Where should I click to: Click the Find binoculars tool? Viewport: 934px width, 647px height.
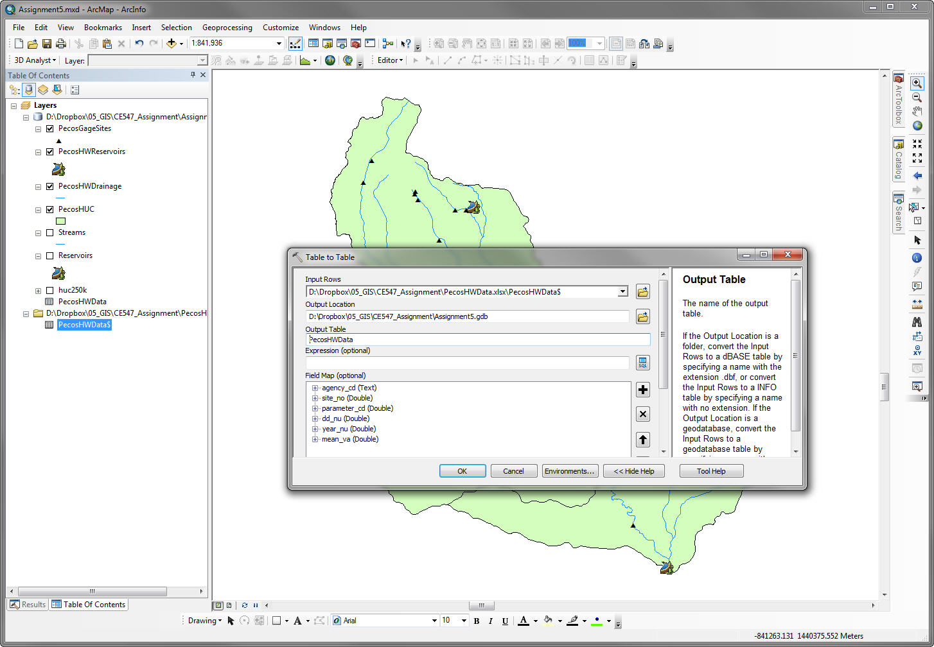[917, 322]
